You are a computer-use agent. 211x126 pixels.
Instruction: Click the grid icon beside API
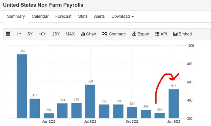157,34
